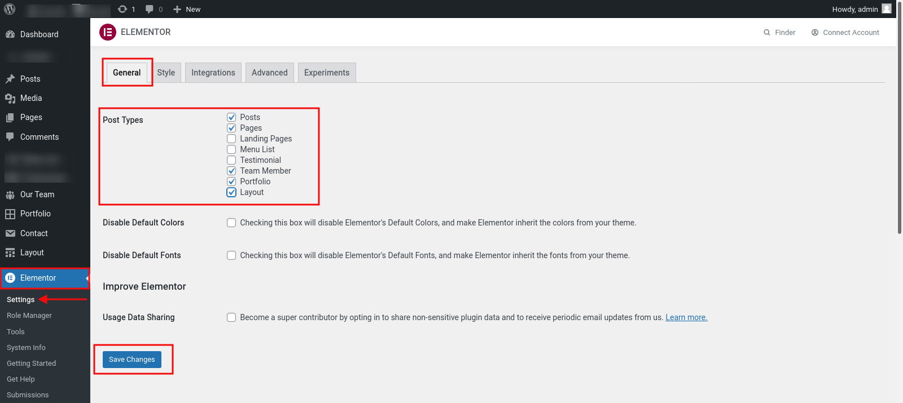Click the Contact envelope icon
The height and width of the screenshot is (403, 903).
[10, 233]
